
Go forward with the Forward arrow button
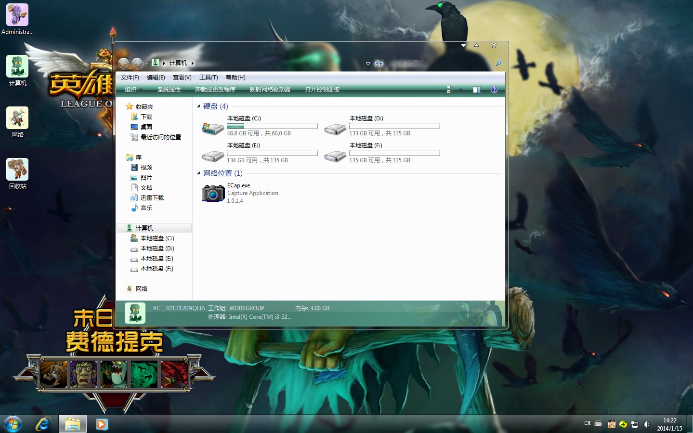tap(137, 63)
